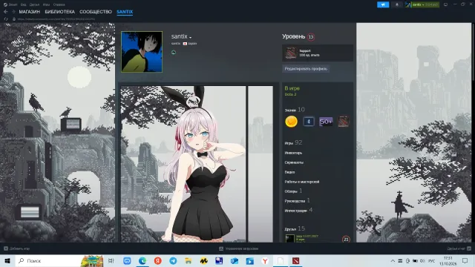Image resolution: width=475 pixels, height=267 pixels.
Task: Open Outlook from the taskbar
Action: pos(235,260)
